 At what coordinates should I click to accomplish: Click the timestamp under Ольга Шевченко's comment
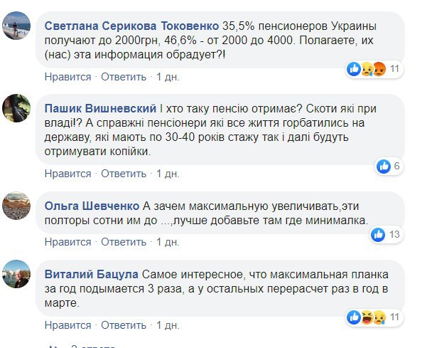168,241
